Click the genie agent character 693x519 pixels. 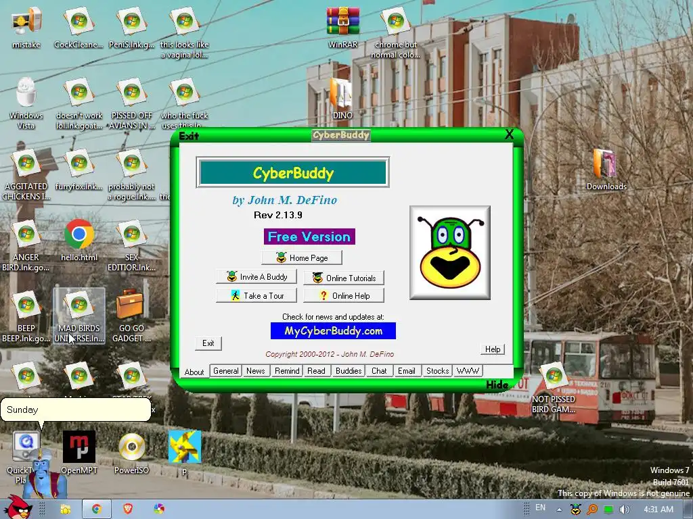pos(43,474)
